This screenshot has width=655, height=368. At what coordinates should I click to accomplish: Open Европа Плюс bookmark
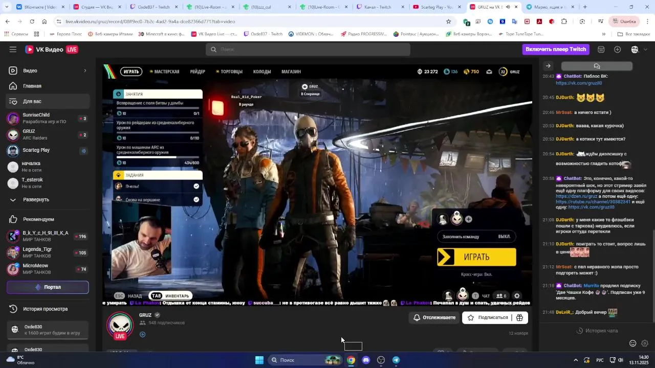(65, 34)
